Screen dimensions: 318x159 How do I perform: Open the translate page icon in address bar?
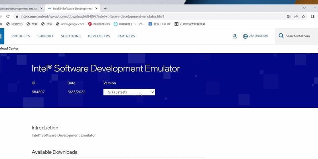click(289, 16)
